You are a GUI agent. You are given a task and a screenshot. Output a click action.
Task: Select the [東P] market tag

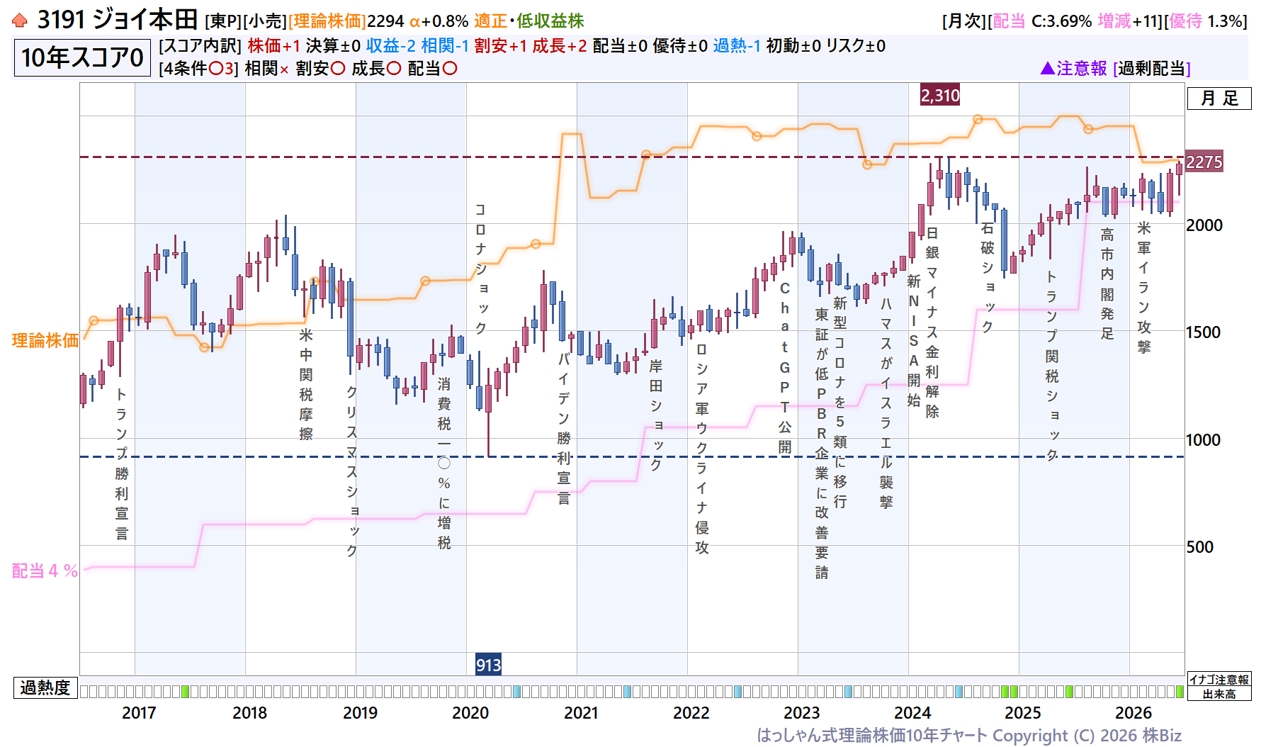tap(224, 21)
